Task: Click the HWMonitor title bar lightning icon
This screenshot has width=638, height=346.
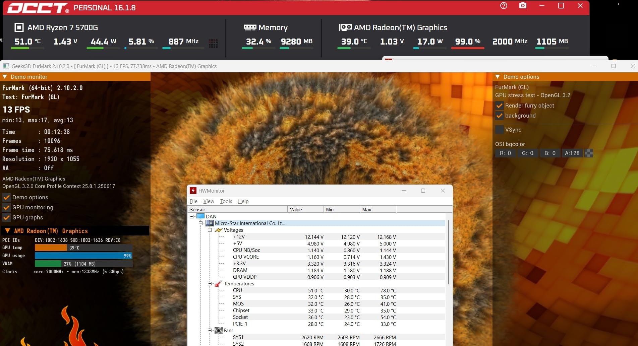Action: pyautogui.click(x=193, y=191)
